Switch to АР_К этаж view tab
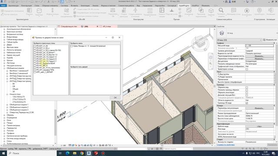278x156 pixels. [x=107, y=26]
